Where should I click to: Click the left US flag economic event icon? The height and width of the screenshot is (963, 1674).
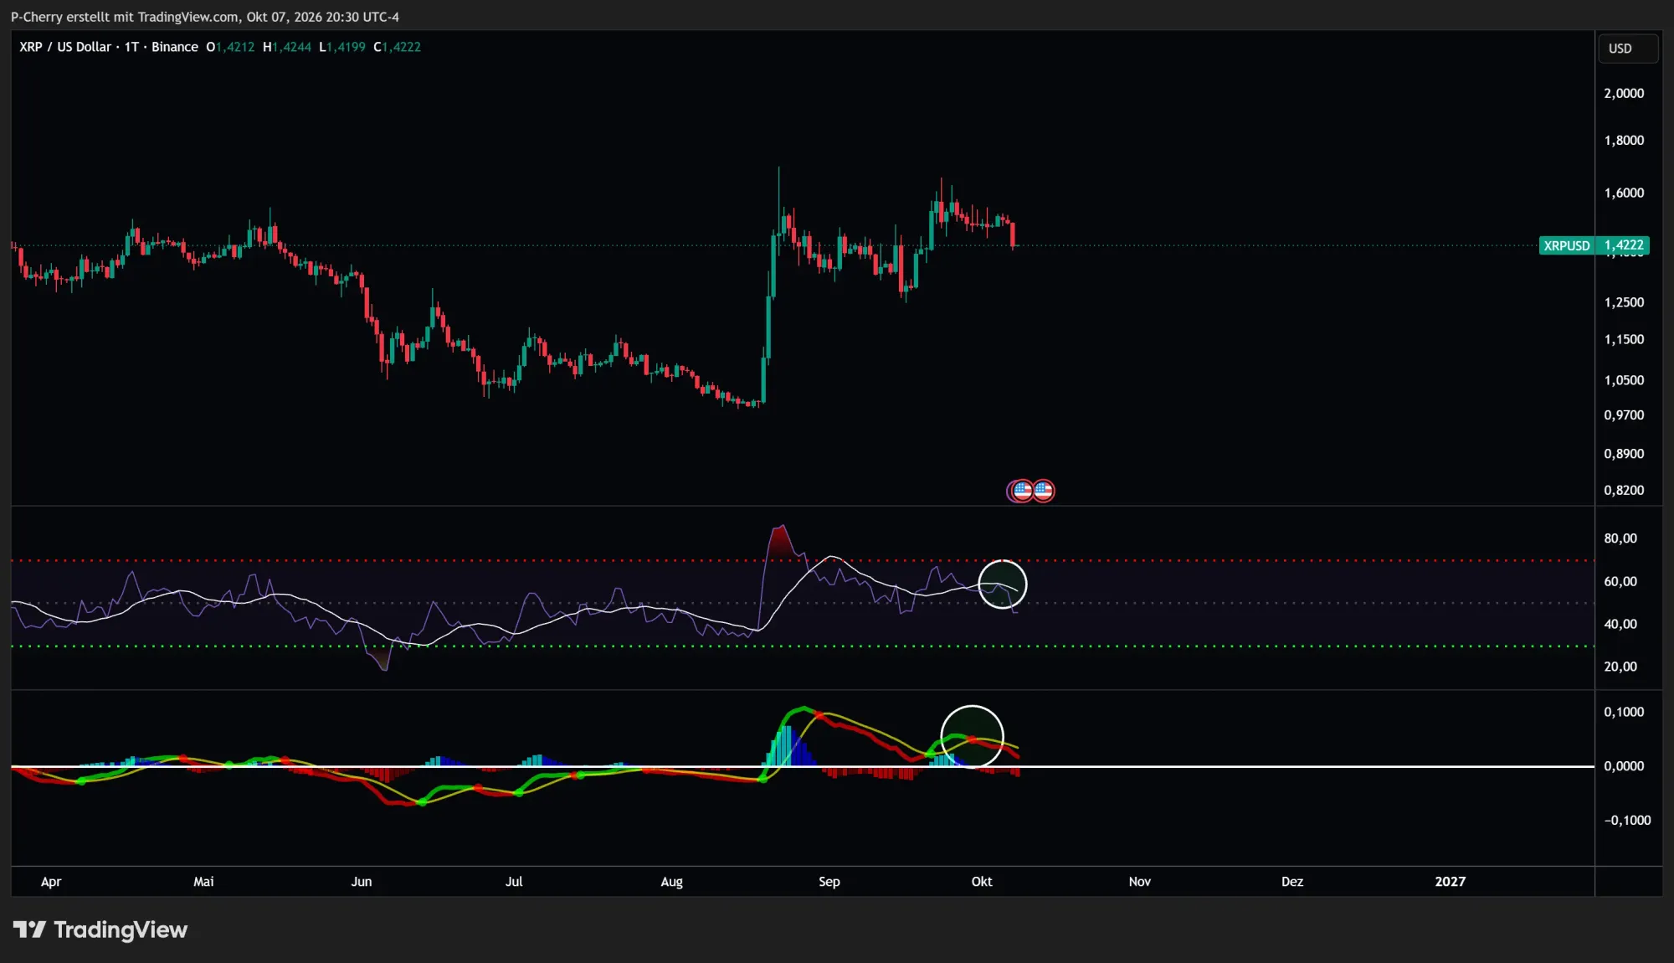click(1022, 491)
